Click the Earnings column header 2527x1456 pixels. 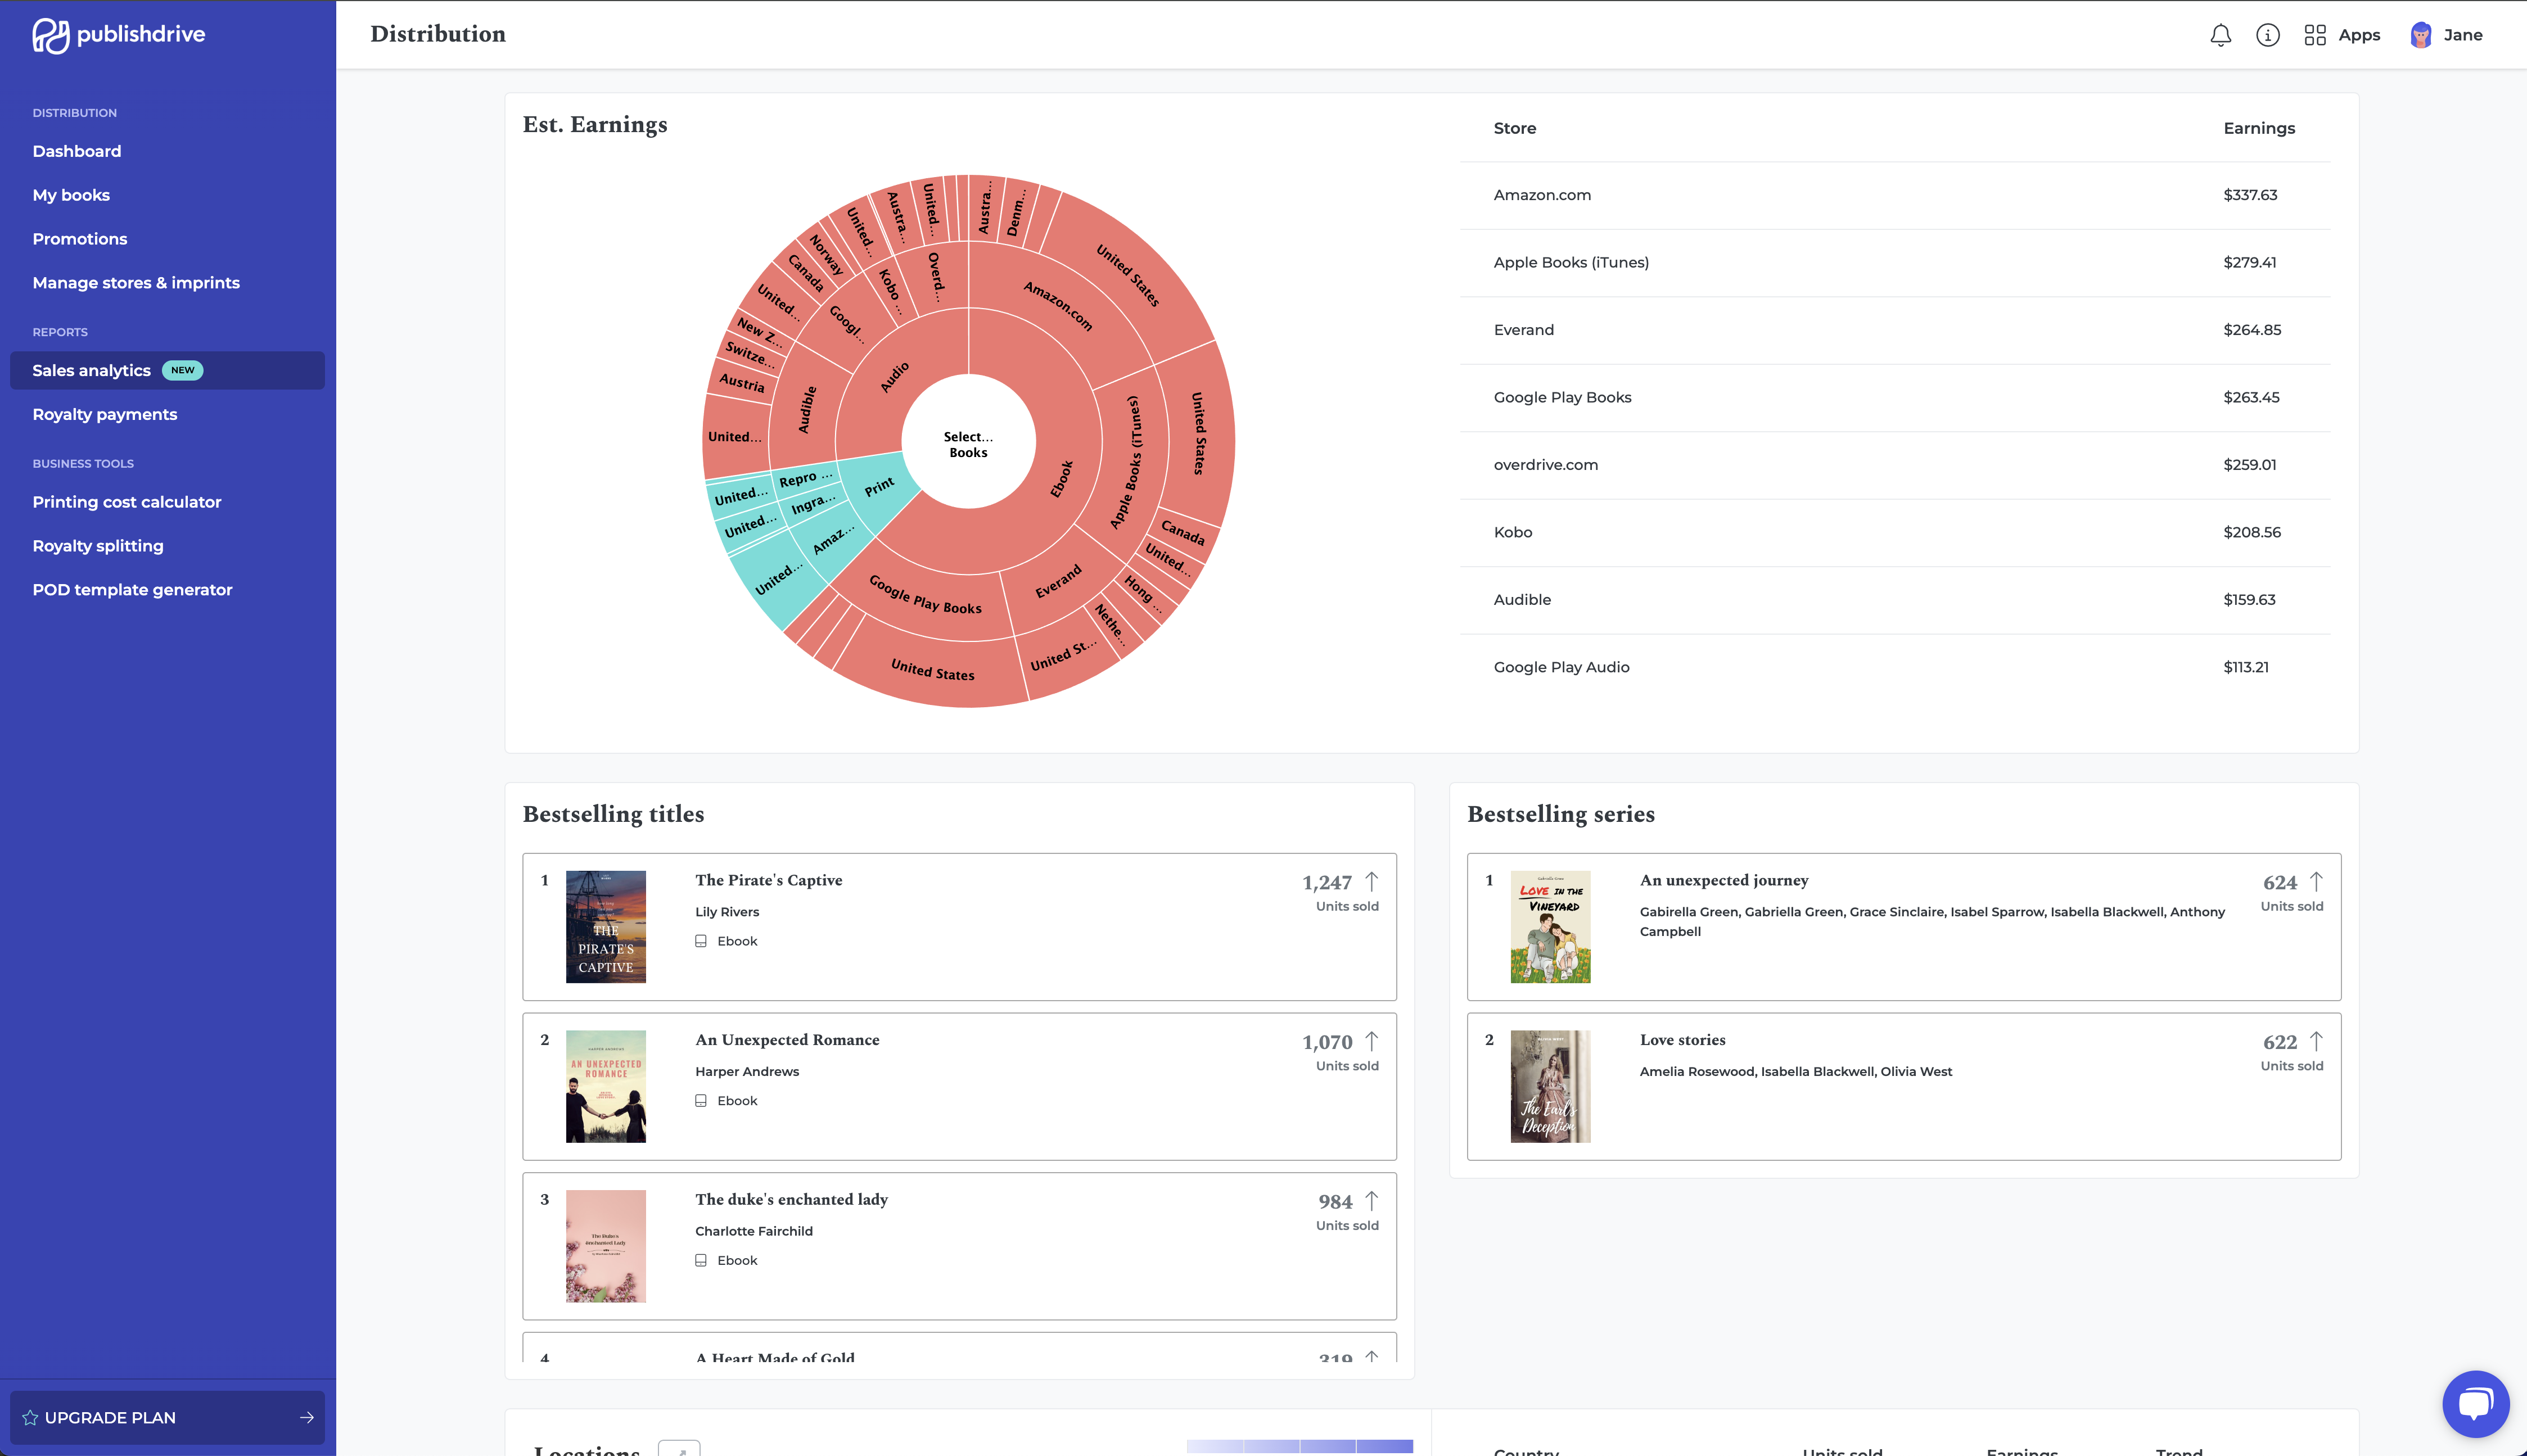pyautogui.click(x=2258, y=128)
